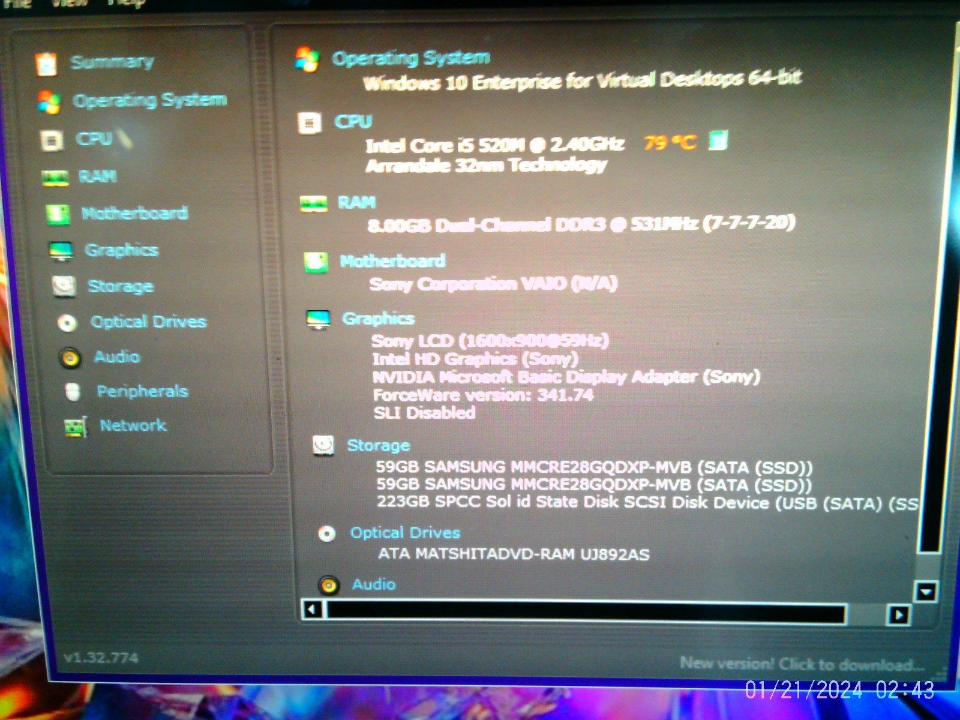Click New version download notice
This screenshot has width=960, height=720.
802,664
